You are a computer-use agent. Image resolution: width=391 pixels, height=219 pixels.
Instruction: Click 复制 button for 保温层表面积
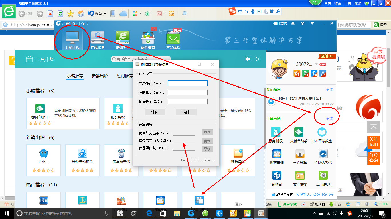[x=207, y=141]
